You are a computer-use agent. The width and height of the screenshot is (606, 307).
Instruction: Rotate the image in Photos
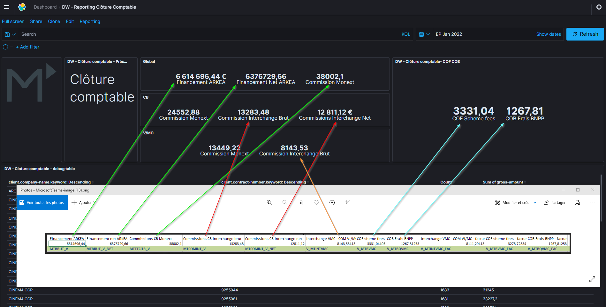tap(332, 203)
